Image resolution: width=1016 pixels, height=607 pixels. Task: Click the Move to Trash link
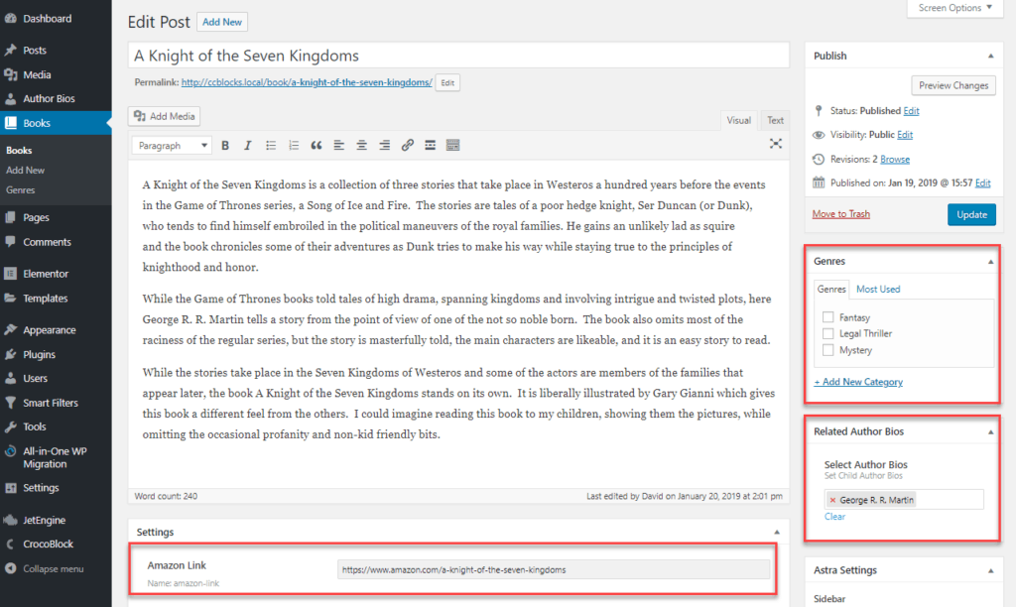pyautogui.click(x=840, y=214)
